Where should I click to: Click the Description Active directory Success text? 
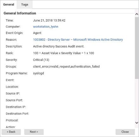click(58, 47)
